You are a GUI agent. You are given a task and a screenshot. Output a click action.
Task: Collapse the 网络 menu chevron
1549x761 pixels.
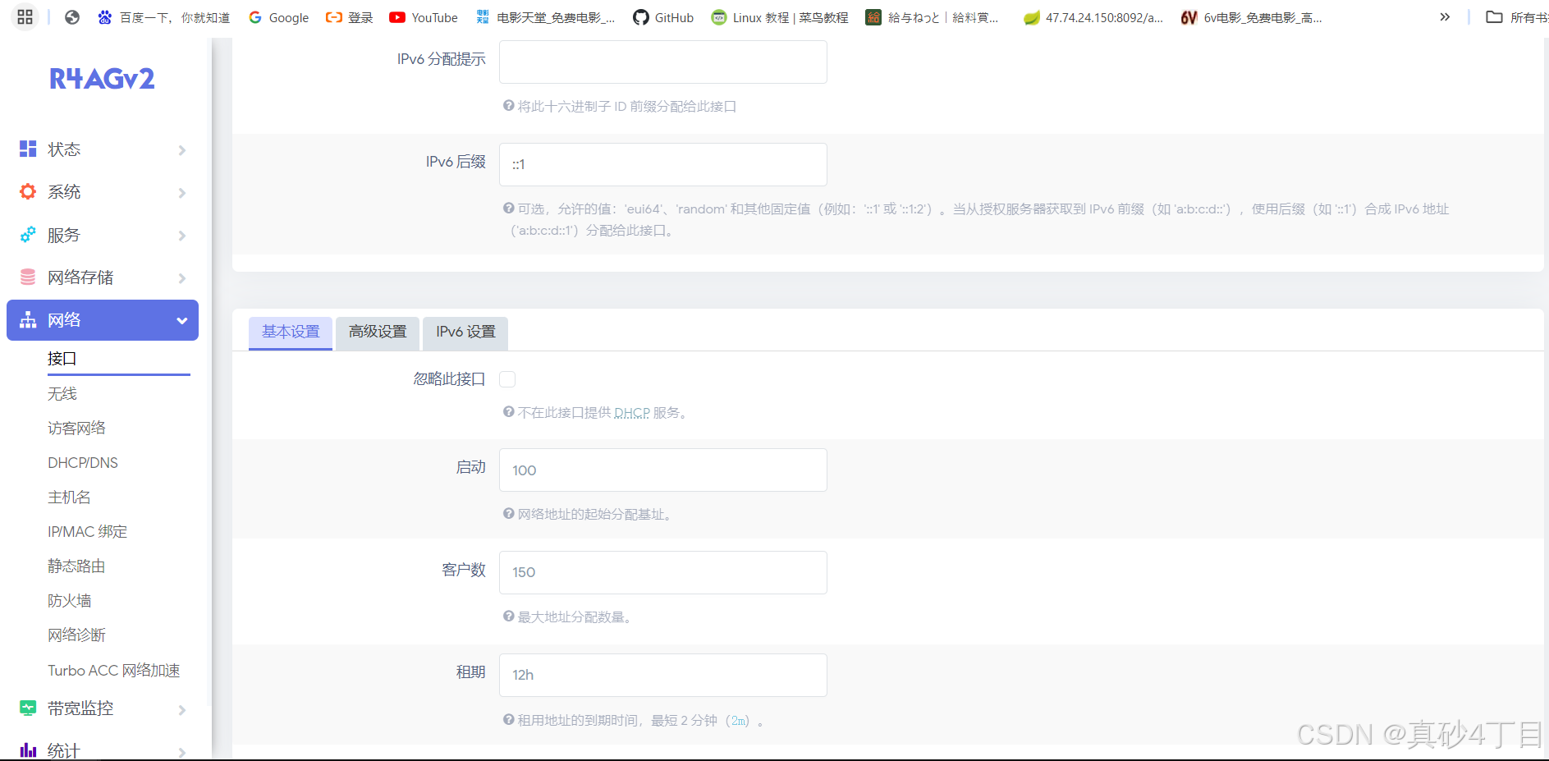pyautogui.click(x=181, y=321)
